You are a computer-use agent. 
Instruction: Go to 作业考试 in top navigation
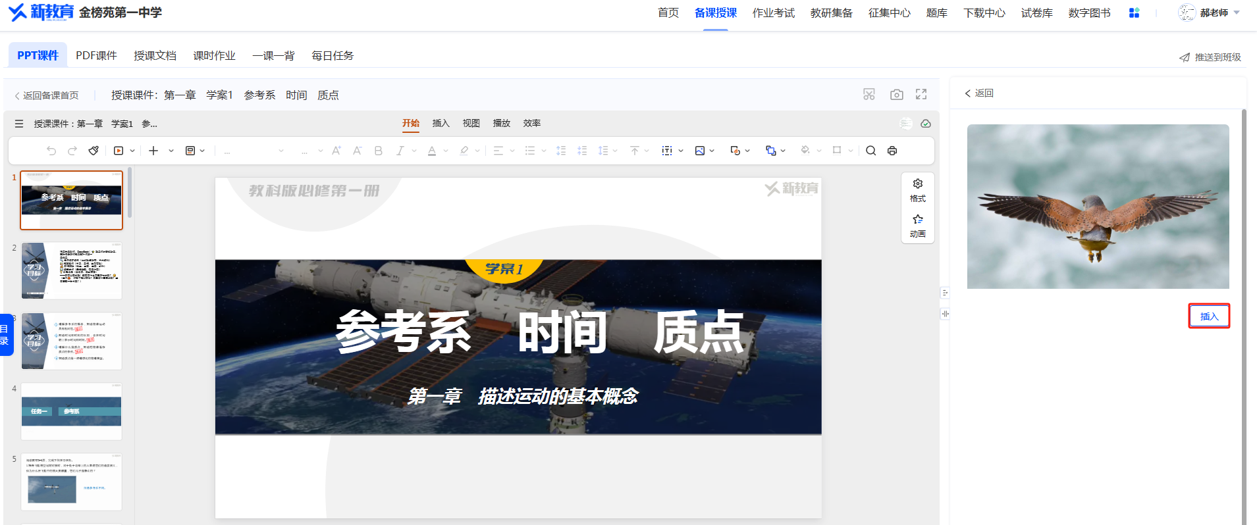click(x=774, y=13)
